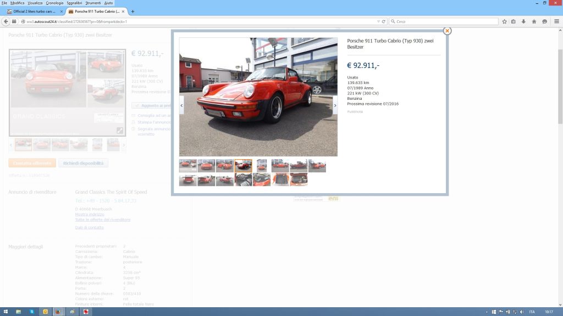
Task: Click the large Porsche photo in the lightbox
Action: [258, 97]
